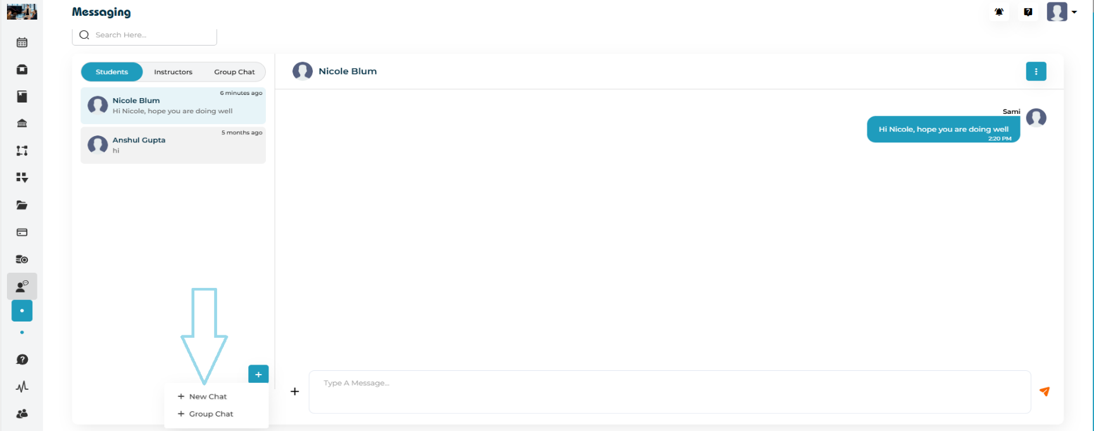
Task: Switch to the Group Chat tab
Action: pos(234,72)
